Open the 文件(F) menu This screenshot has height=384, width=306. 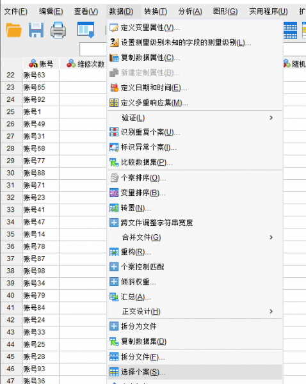[x=16, y=12]
